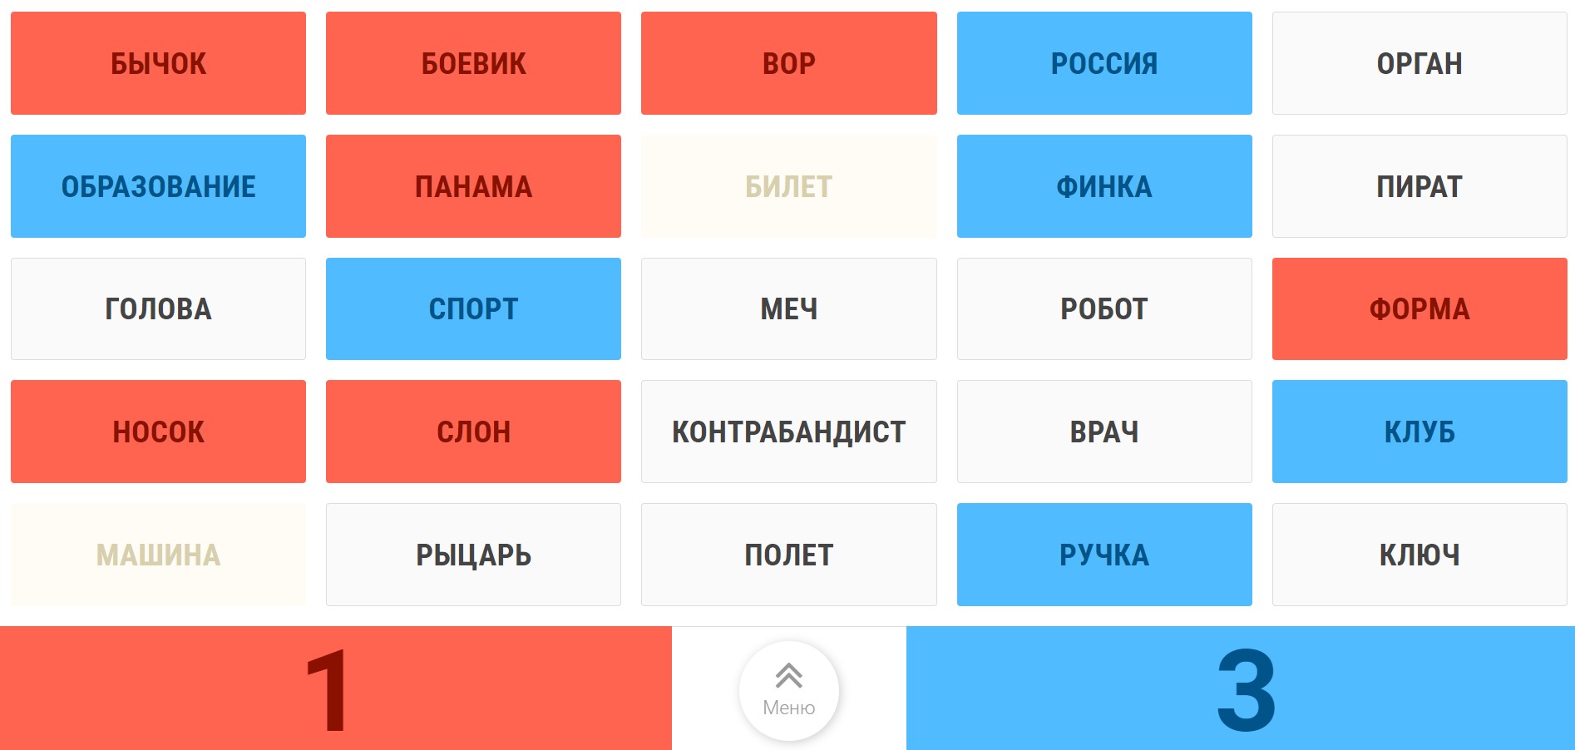Click the blue team score panel showing 3
This screenshot has height=750, width=1575.
(x=1239, y=690)
